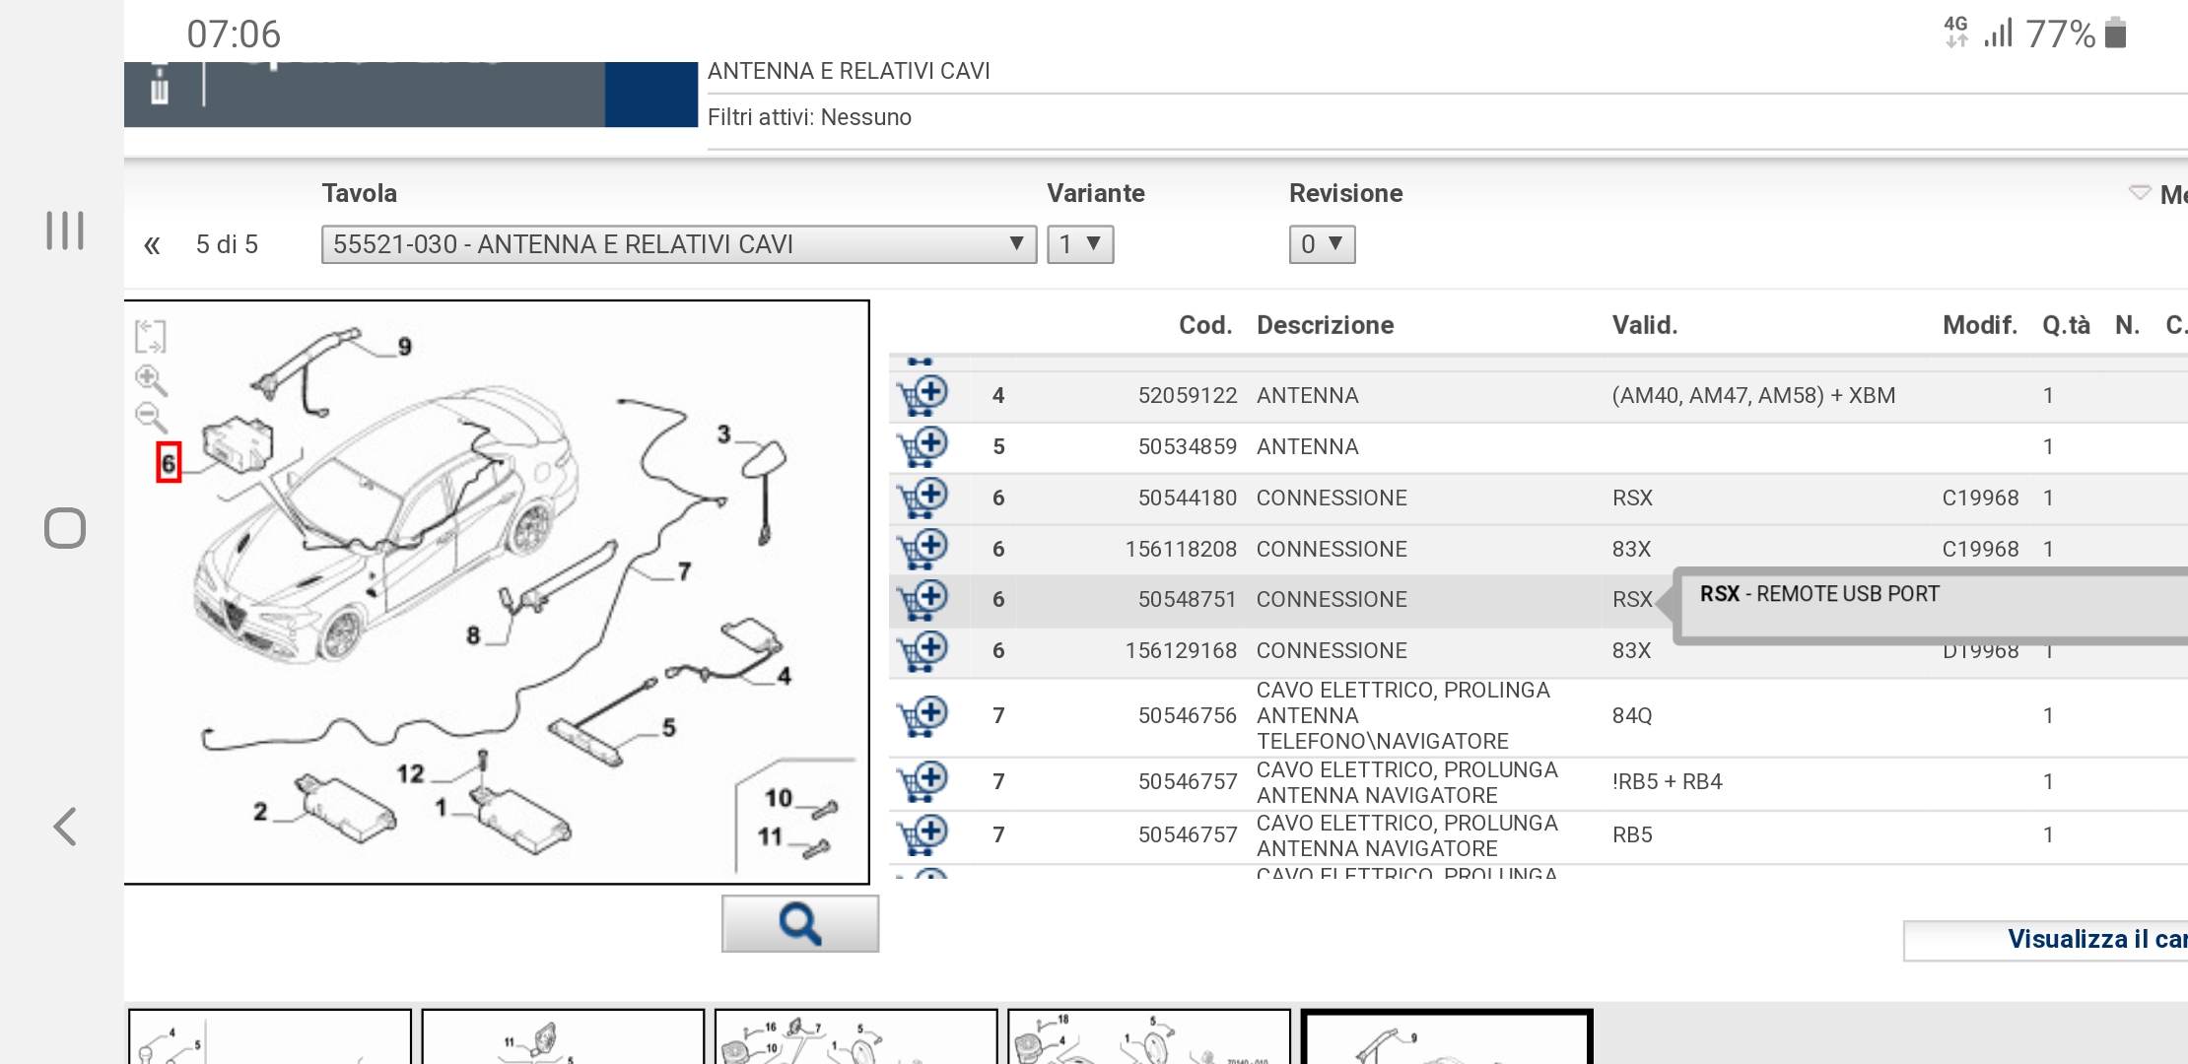Image resolution: width=2188 pixels, height=1064 pixels.
Task: Add cable 50546756 to cart
Action: pyautogui.click(x=923, y=716)
